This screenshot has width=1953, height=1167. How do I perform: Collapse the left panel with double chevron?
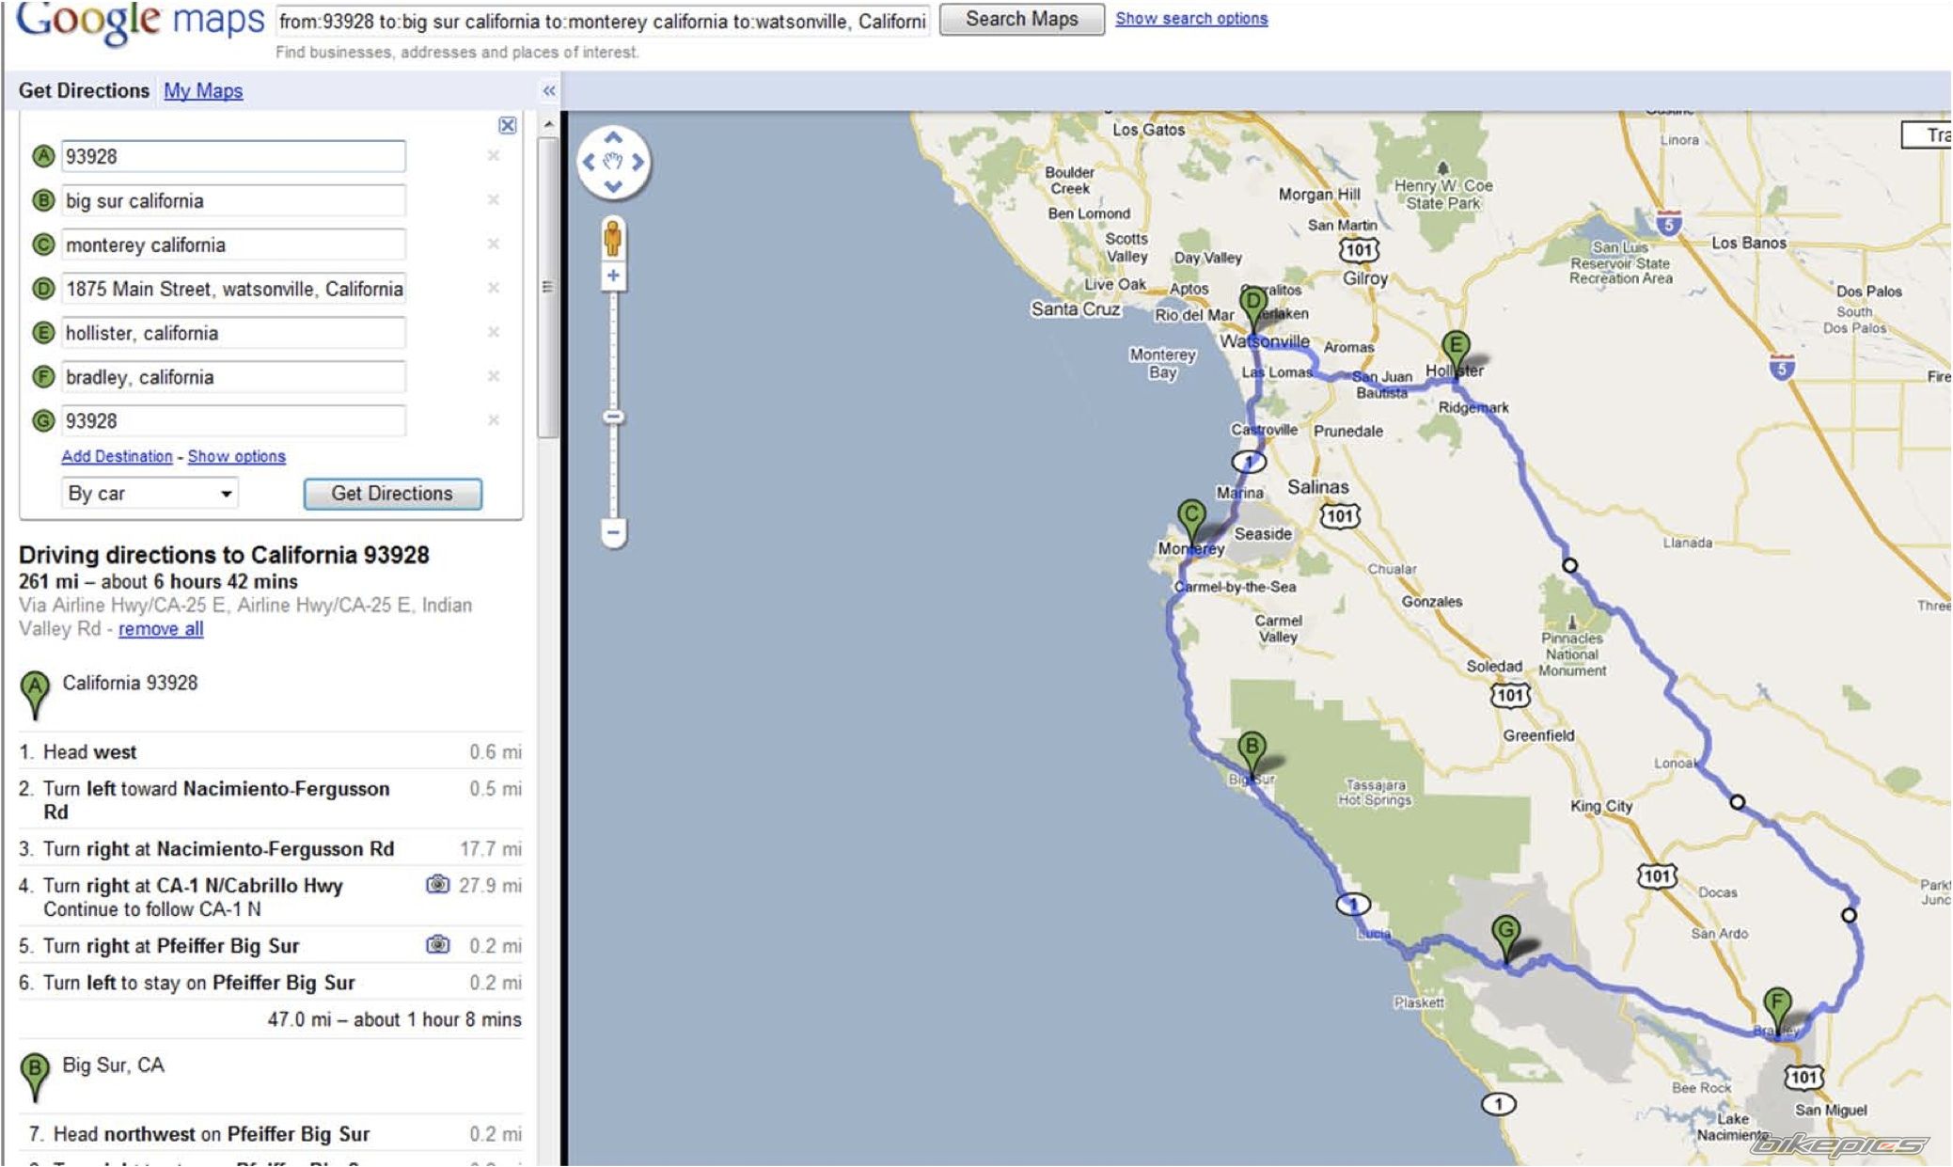[x=549, y=91]
